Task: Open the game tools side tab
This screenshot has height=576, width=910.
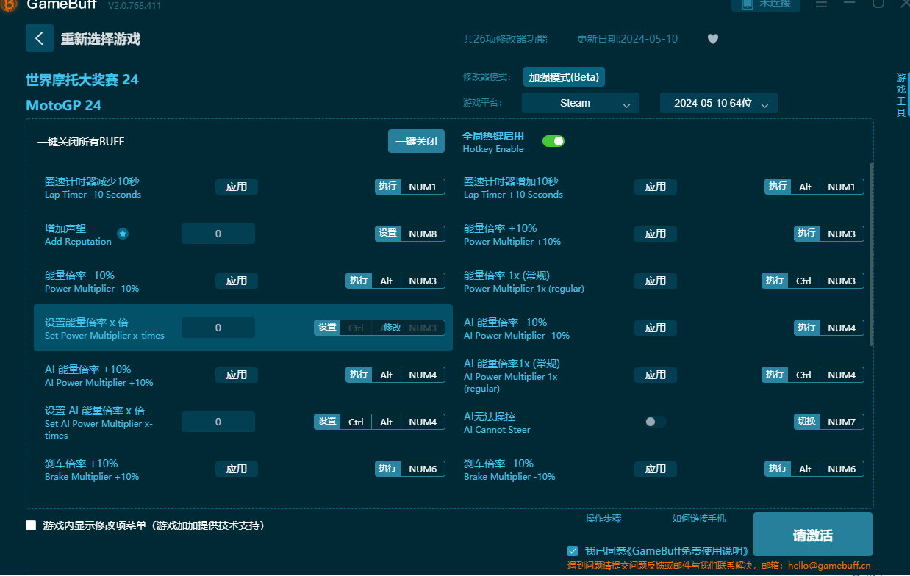Action: pos(900,95)
